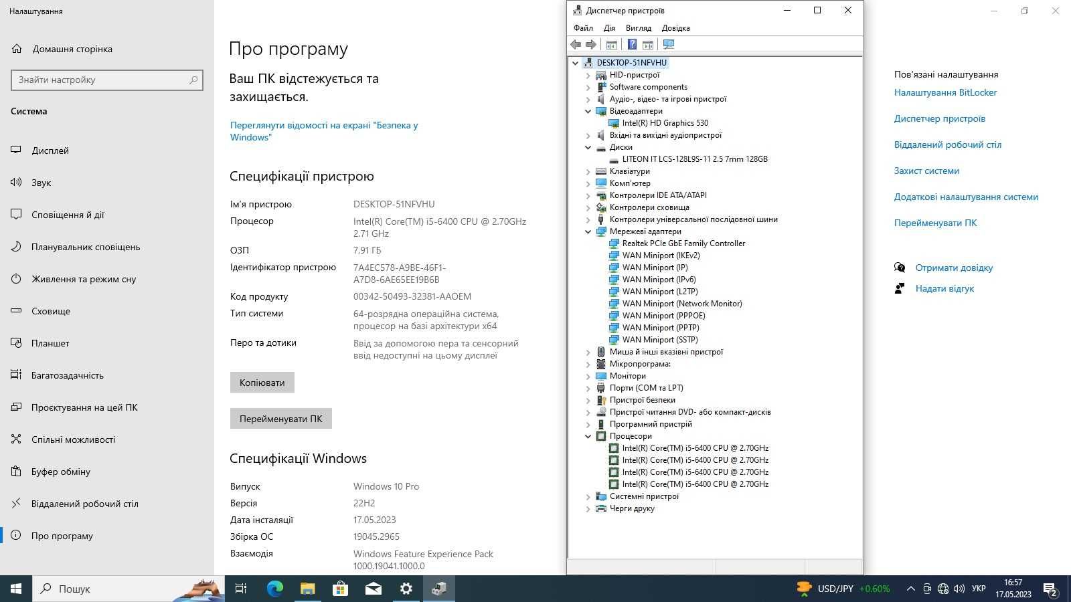This screenshot has height=602, width=1071.
Task: Open the notification center icon in taskbar
Action: point(1050,589)
